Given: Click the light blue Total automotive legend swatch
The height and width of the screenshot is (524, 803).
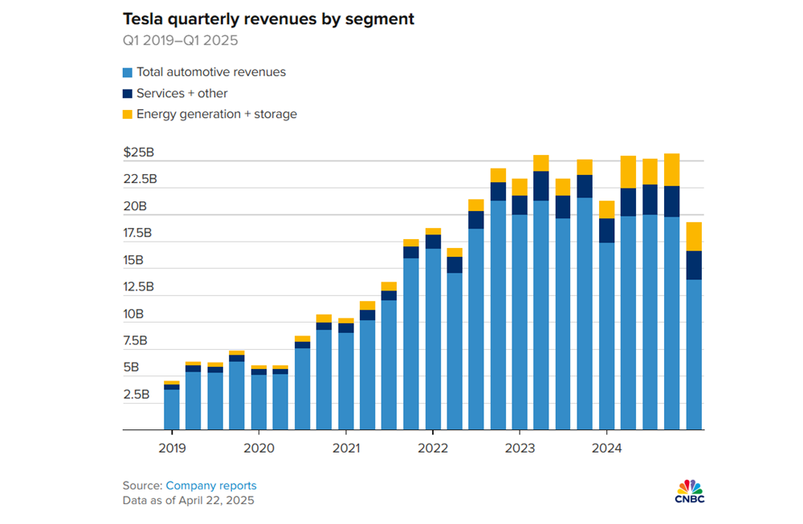Looking at the screenshot, I should (x=128, y=72).
